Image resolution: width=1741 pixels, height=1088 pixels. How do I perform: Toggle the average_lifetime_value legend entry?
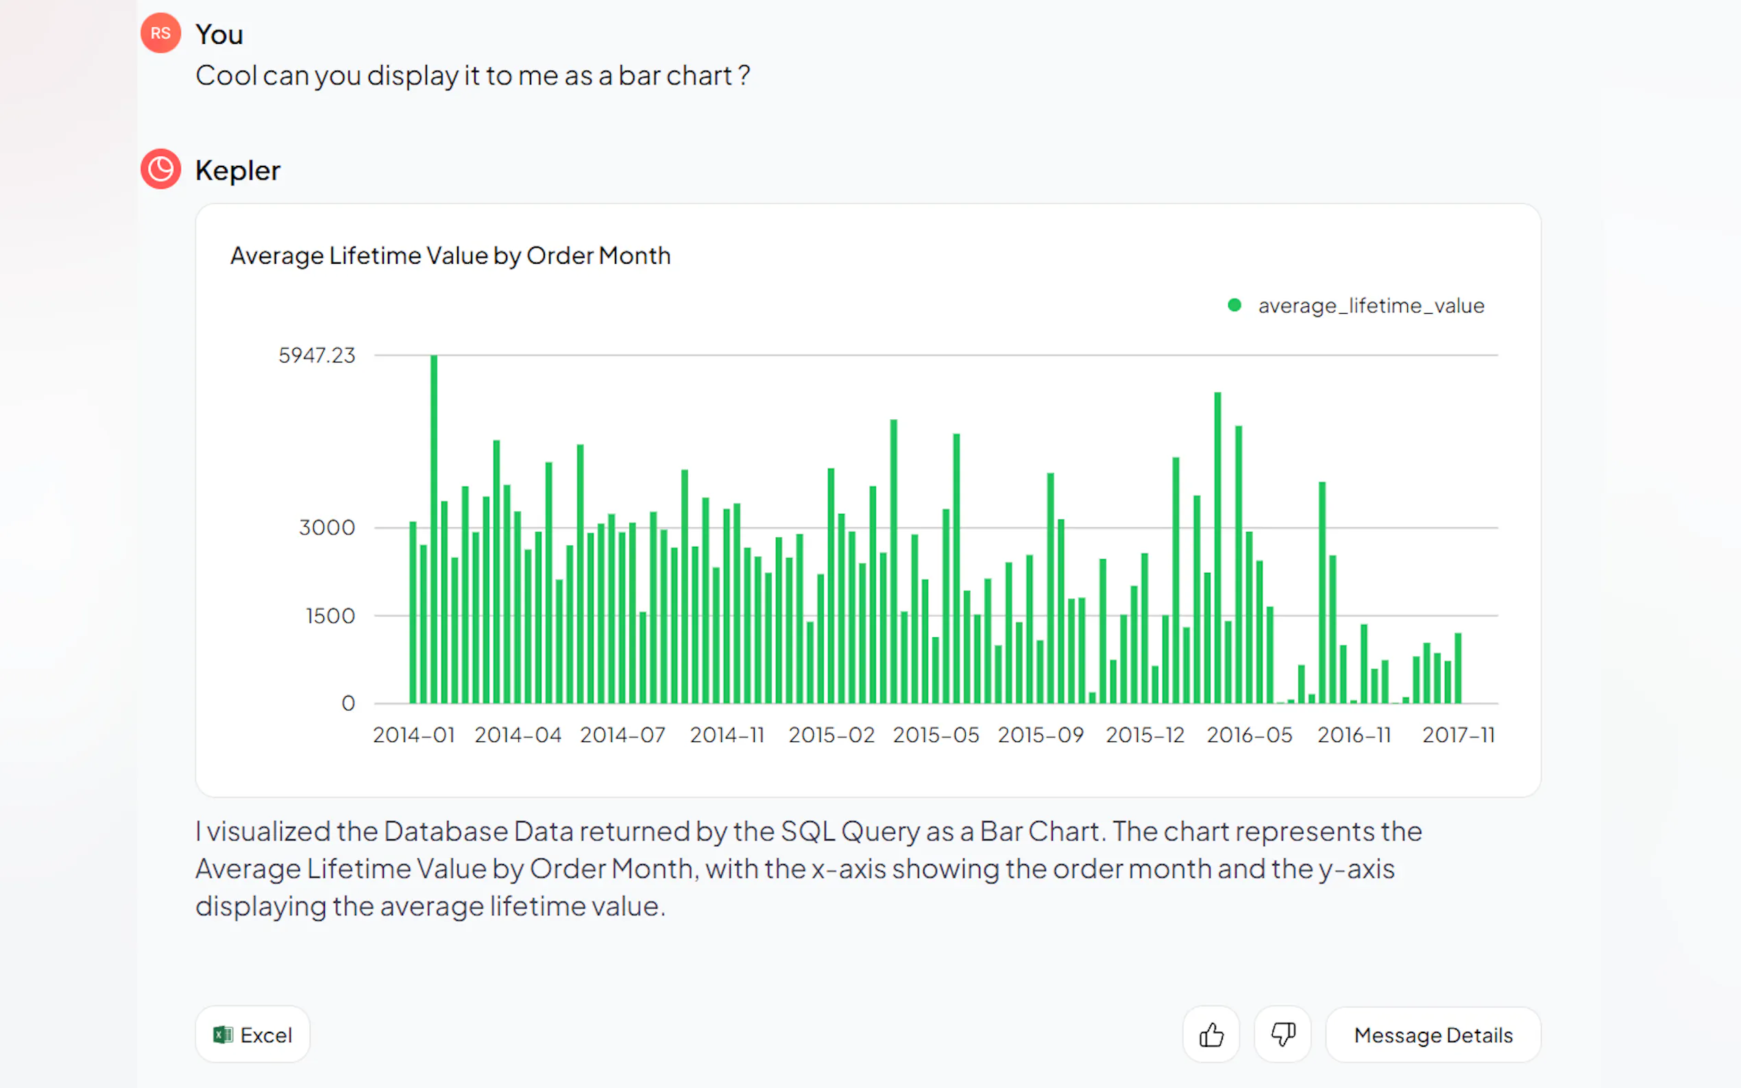[x=1370, y=306]
